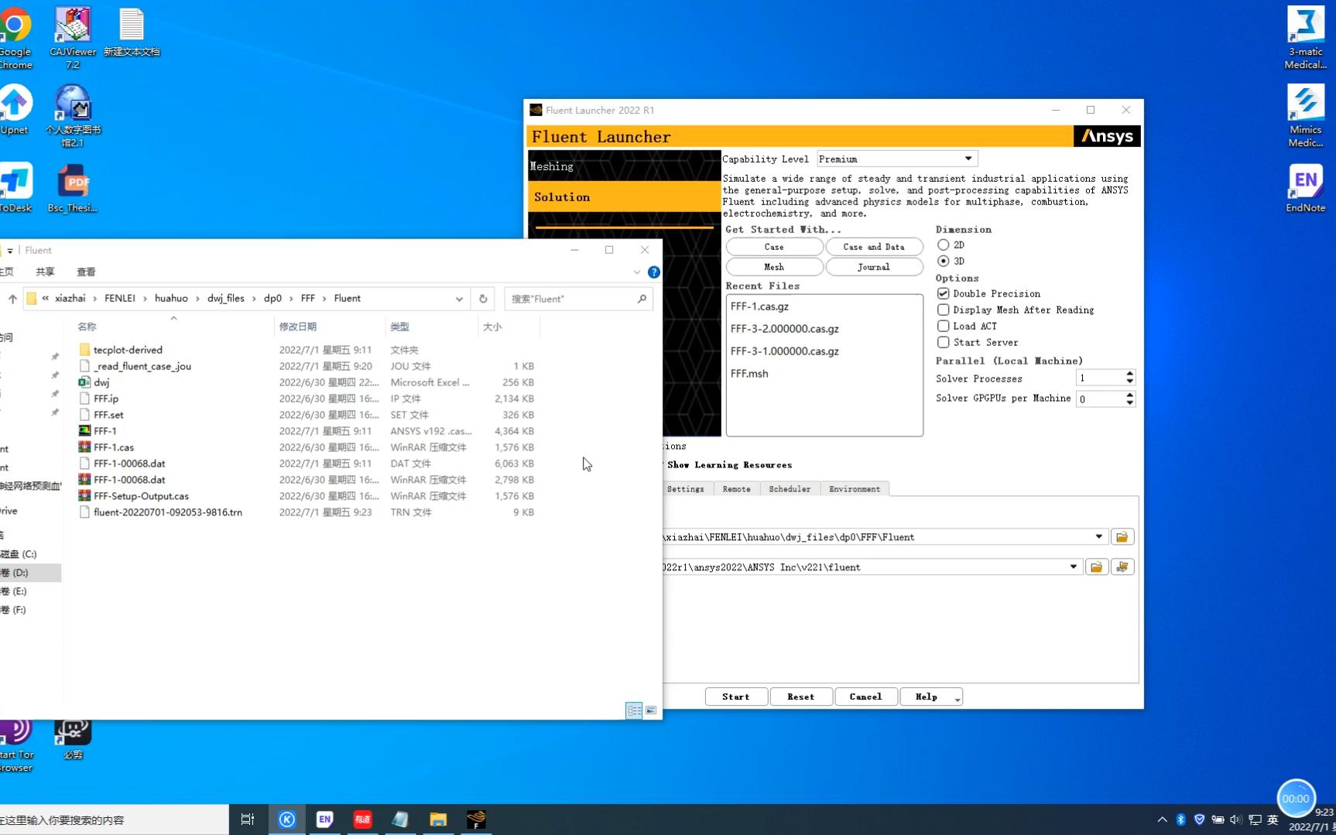Click refresh icon in Explorer address bar

483,299
